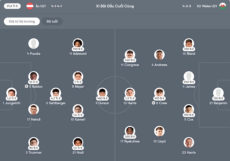Click the Austria flag icon
Viewport: 230px width, 161px height.
point(30,6)
